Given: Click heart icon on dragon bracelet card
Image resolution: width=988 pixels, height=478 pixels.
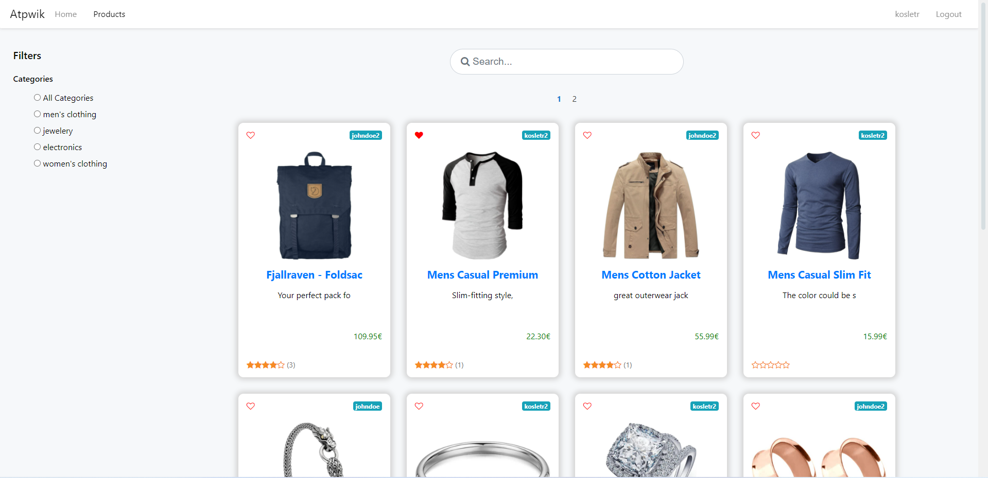Looking at the screenshot, I should coord(251,406).
